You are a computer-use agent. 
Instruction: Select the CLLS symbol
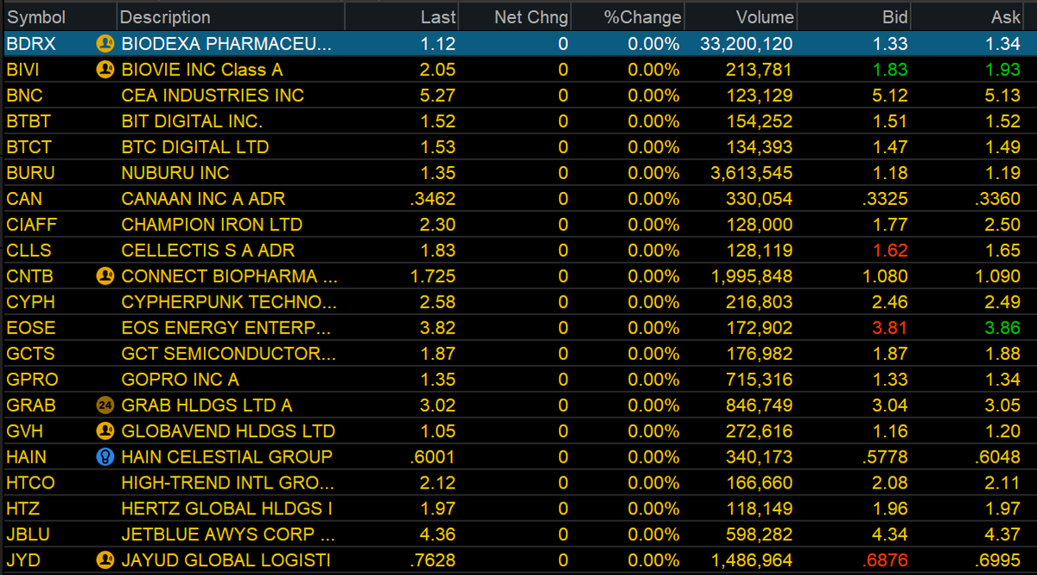(29, 251)
